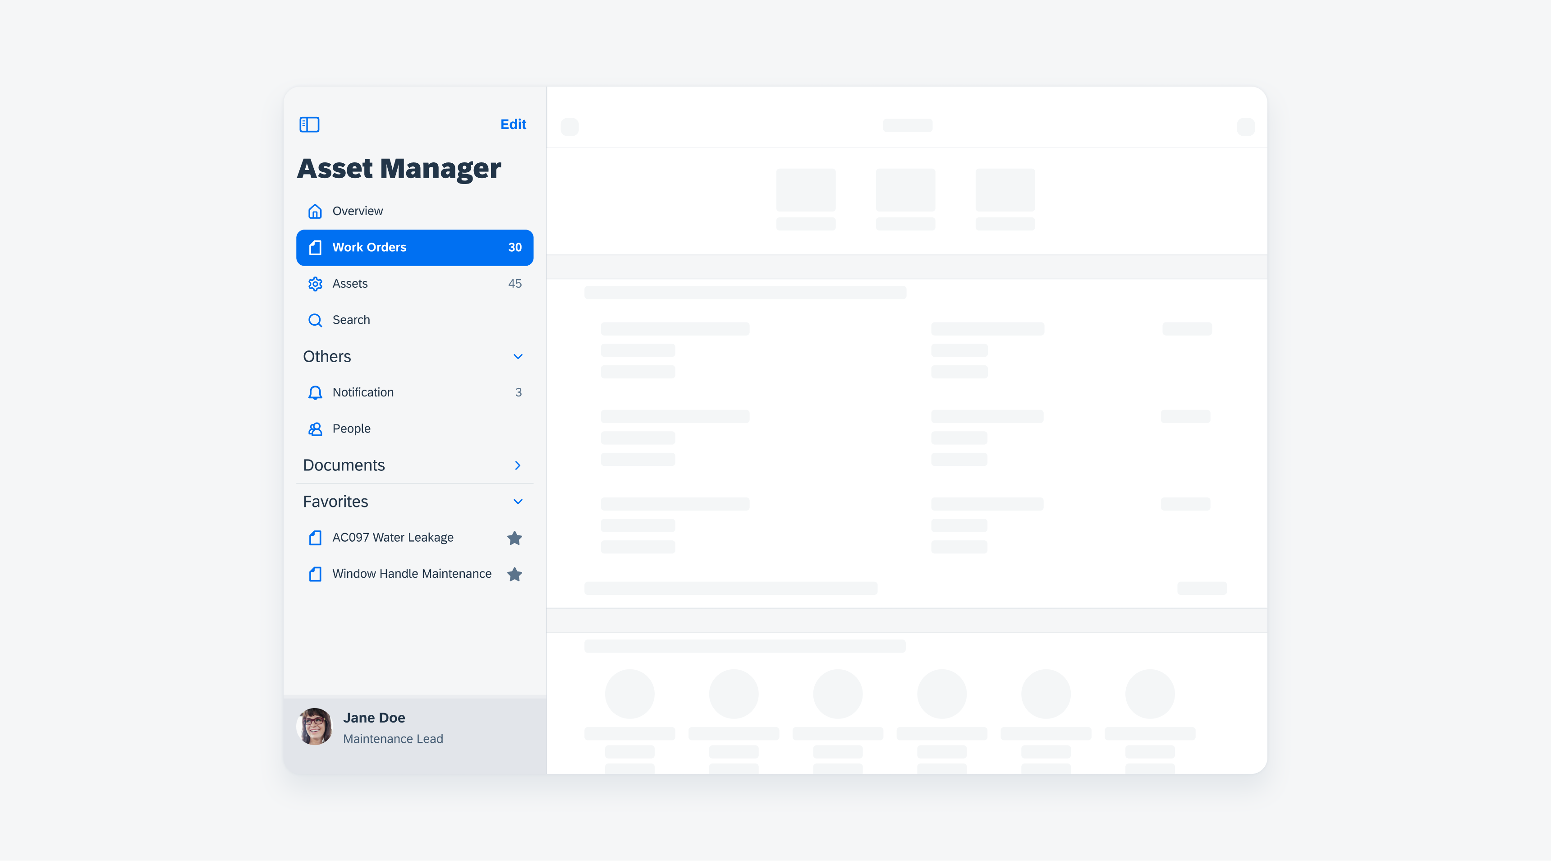Click the Overview home icon

tap(316, 211)
